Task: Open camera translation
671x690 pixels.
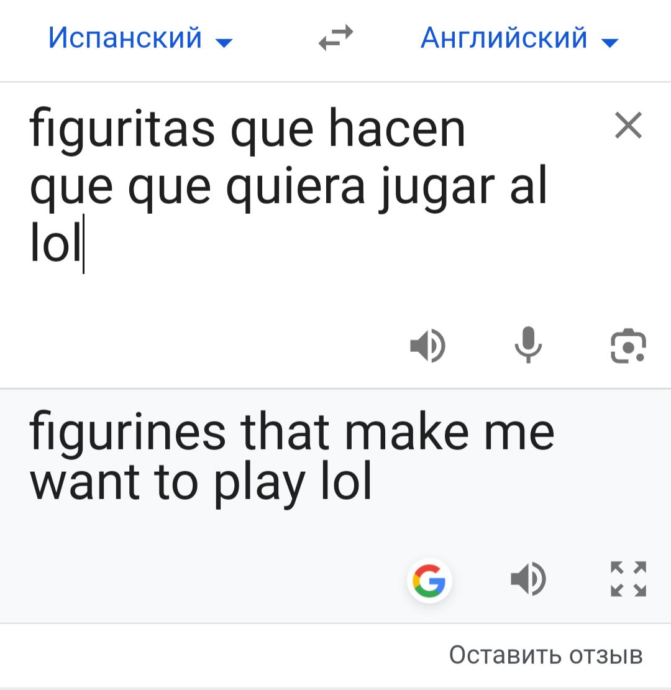Action: (x=628, y=346)
